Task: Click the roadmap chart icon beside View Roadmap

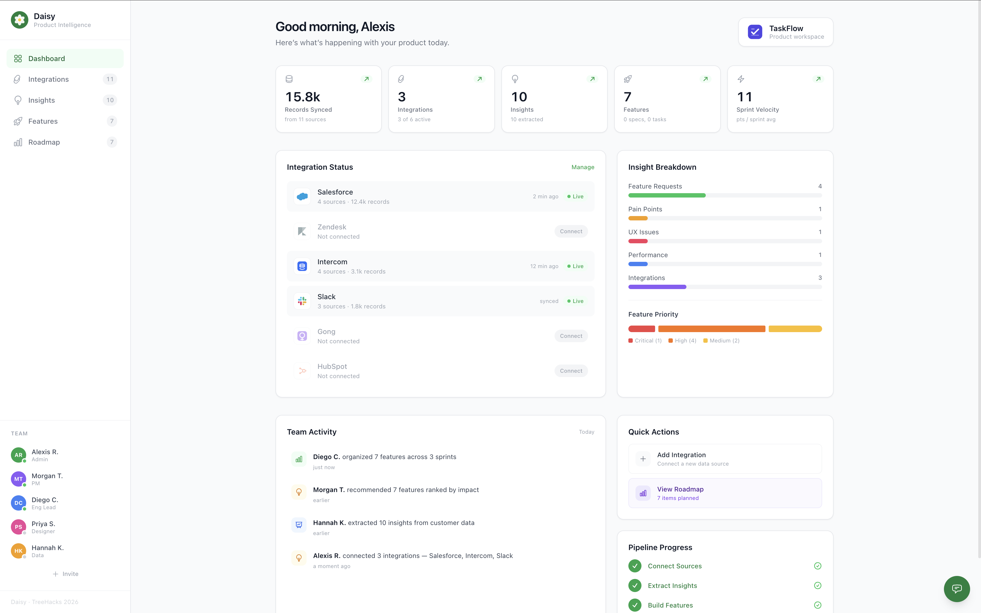Action: coord(643,493)
